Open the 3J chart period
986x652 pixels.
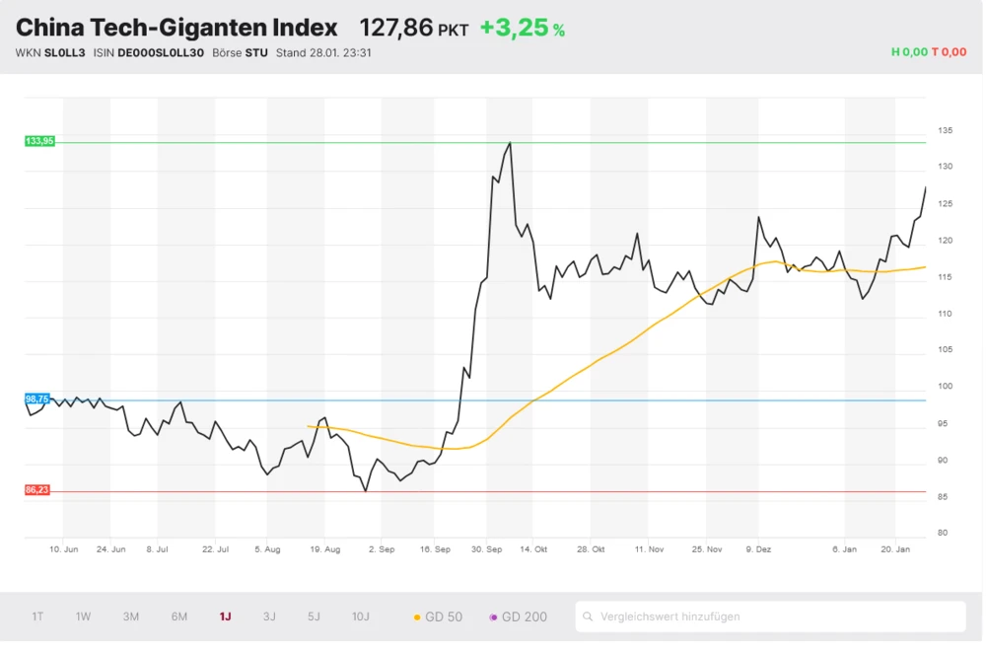click(x=269, y=616)
